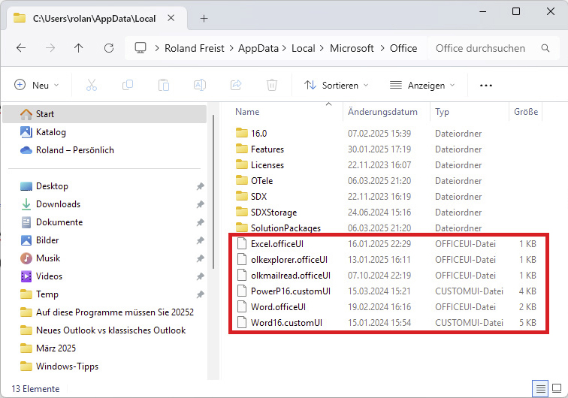The height and width of the screenshot is (398, 568).
Task: Open the more options ellipsis menu
Action: tap(486, 86)
